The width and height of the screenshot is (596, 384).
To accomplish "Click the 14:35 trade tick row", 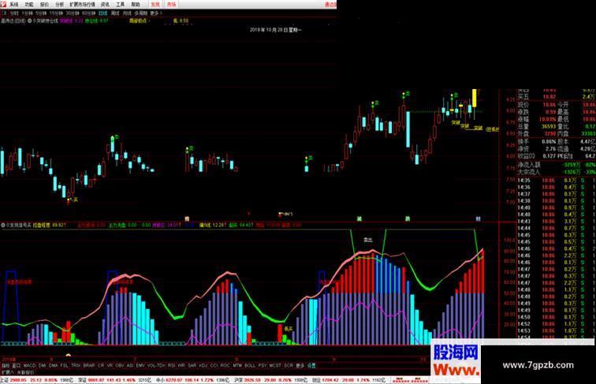I will [x=557, y=181].
